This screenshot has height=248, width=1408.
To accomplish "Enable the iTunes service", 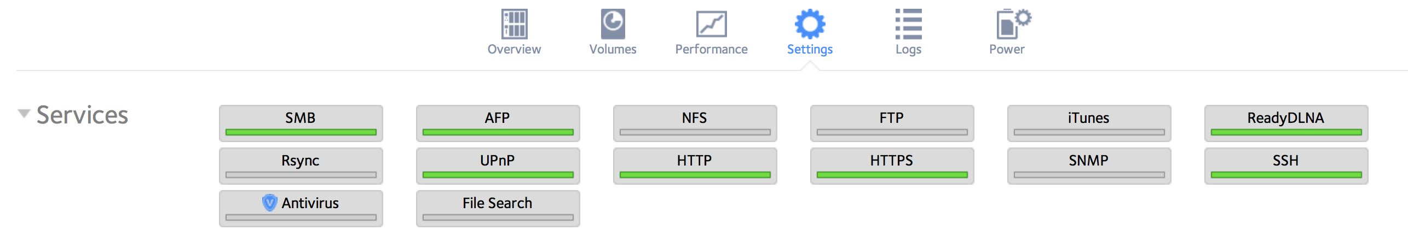I will click(x=1089, y=123).
